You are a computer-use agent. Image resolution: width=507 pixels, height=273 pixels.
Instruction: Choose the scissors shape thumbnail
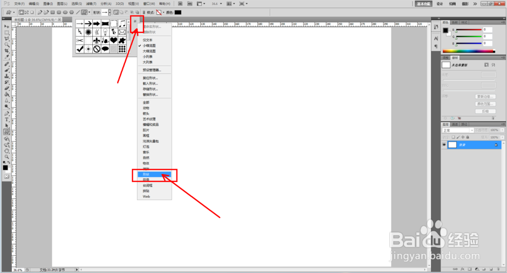click(x=80, y=40)
